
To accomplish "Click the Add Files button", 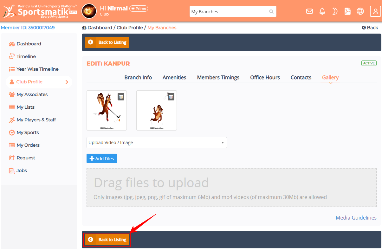I will point(102,158).
